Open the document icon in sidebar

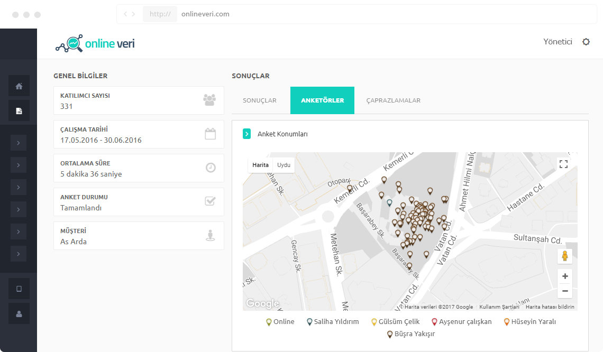tap(19, 110)
